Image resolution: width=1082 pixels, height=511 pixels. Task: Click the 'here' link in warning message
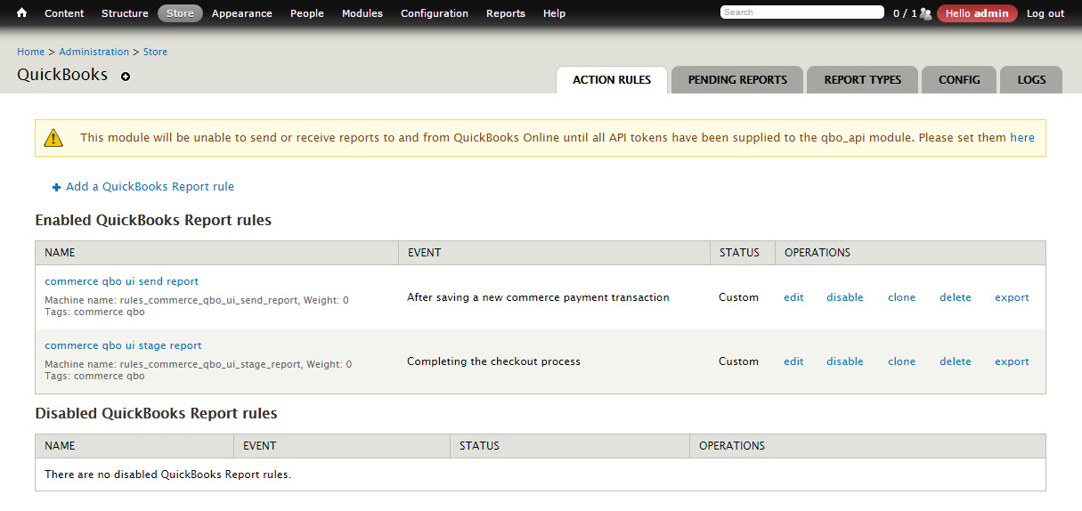(x=1022, y=138)
